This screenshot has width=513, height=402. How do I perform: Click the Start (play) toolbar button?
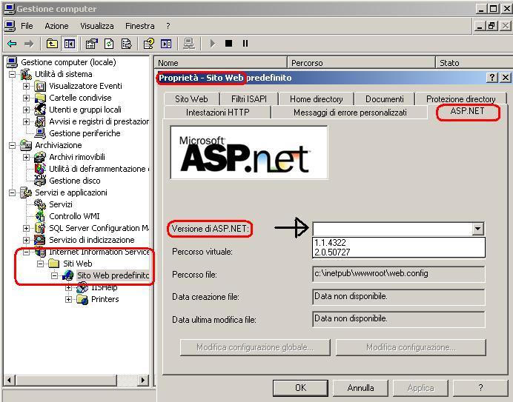(213, 44)
